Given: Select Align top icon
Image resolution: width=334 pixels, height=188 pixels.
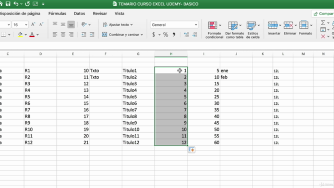Looking at the screenshot, I should coord(55,25).
